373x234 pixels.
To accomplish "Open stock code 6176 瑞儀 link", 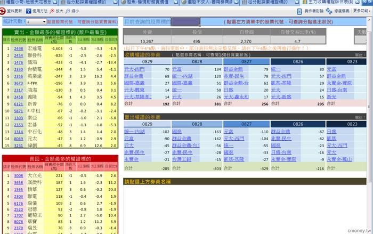I will [x=18, y=203].
